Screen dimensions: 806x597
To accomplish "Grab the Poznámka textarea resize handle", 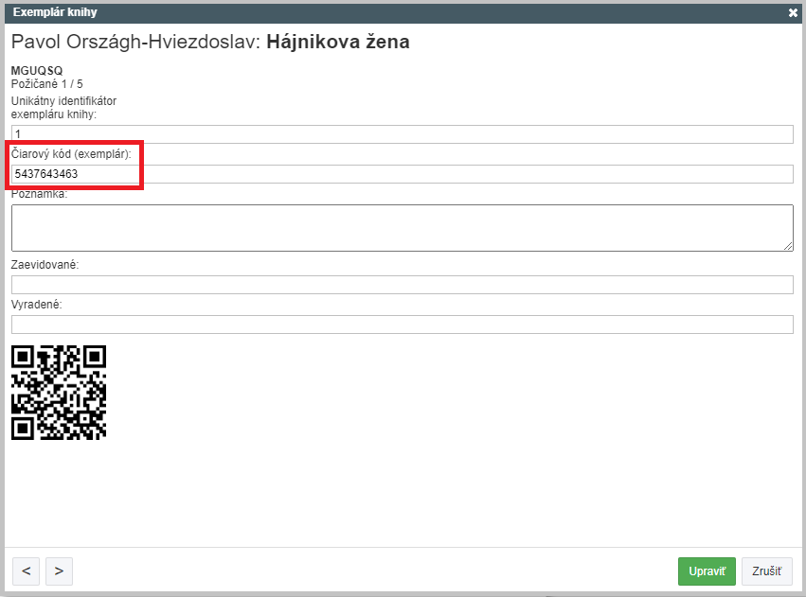I will tap(788, 246).
